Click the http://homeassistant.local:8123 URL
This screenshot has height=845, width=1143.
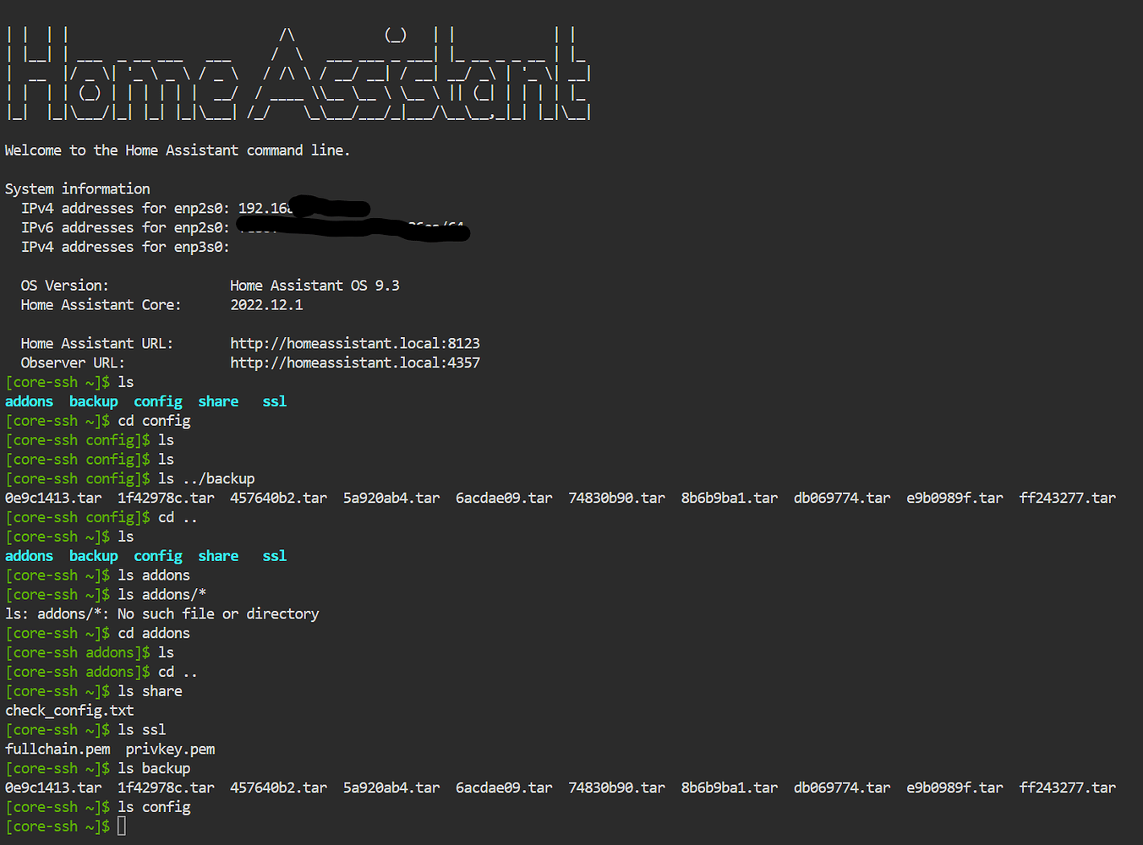355,344
